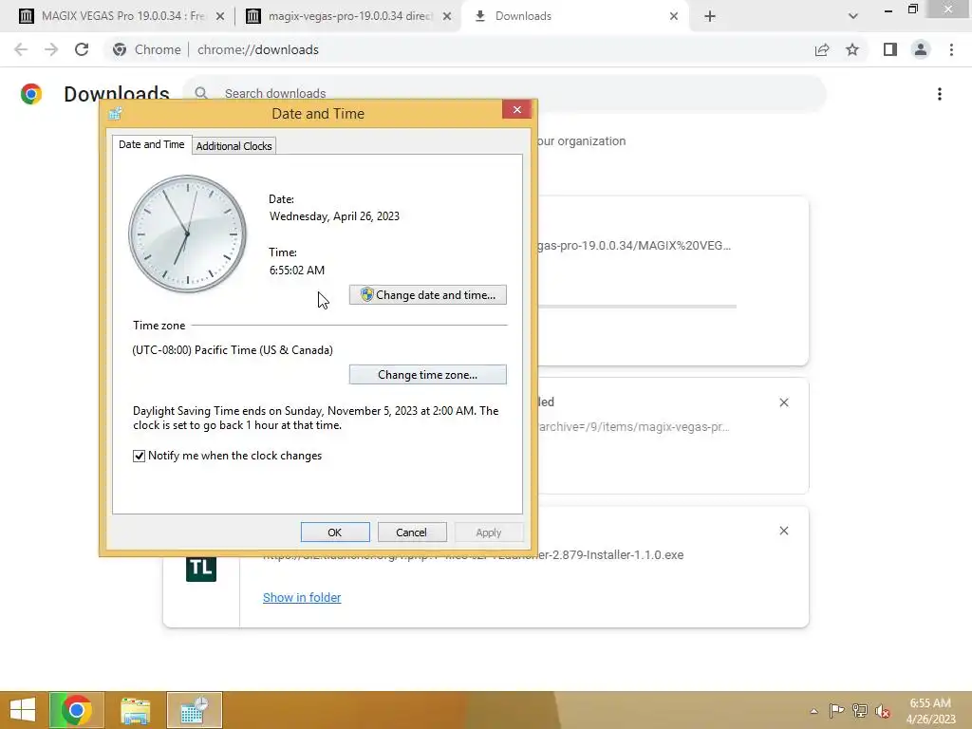Click the time 6:55:02 AM text
Viewport: 972px width, 729px height.
(297, 271)
